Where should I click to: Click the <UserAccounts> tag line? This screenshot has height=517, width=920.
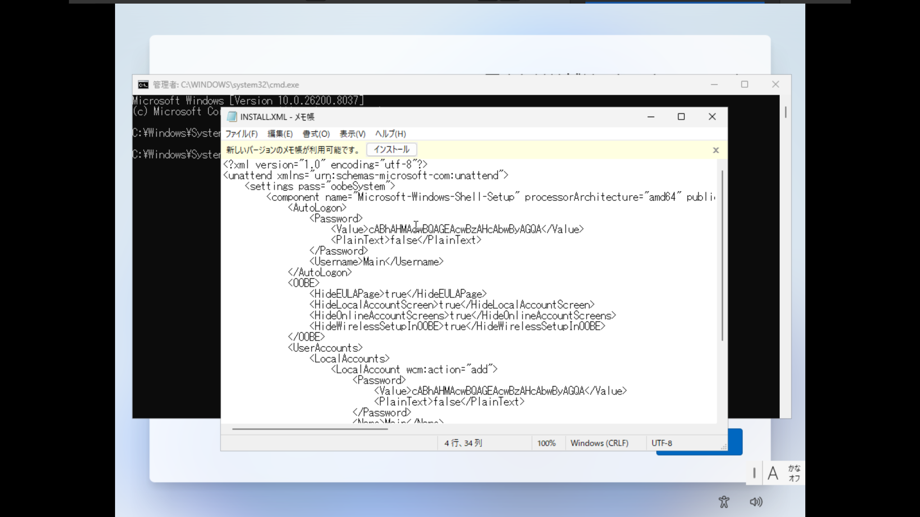tap(325, 348)
